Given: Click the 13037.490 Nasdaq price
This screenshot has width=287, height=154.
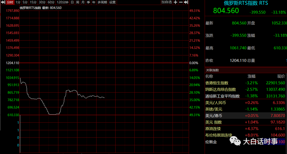Looking at the screenshot, I should [x=275, y=89].
